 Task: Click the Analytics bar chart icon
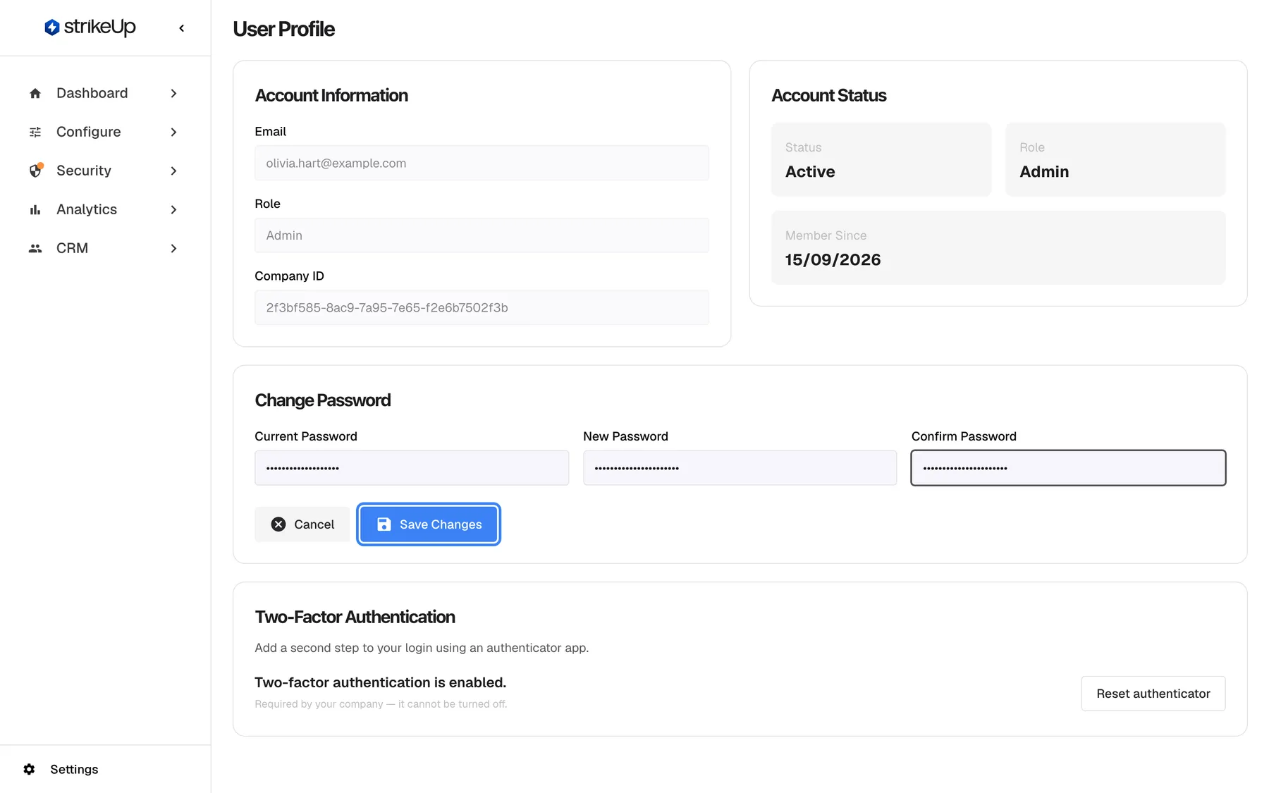[x=35, y=209]
